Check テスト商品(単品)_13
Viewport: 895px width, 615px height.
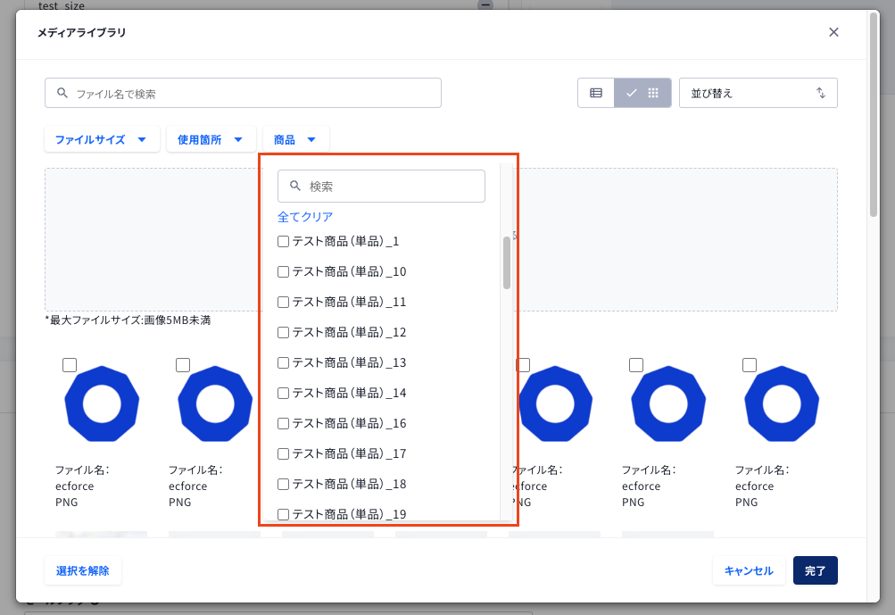(x=283, y=362)
